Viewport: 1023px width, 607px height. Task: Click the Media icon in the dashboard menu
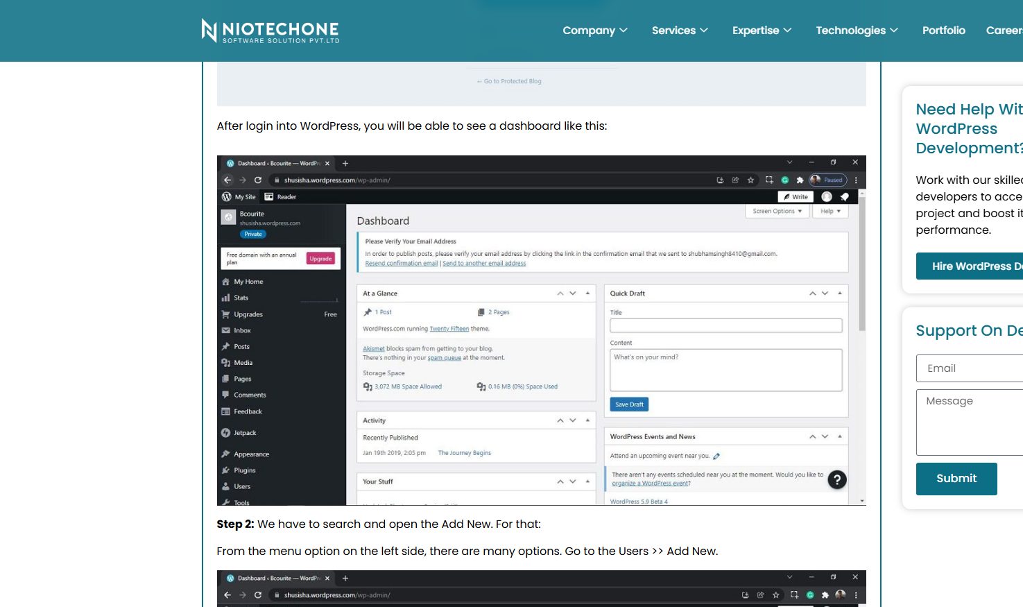(x=225, y=363)
